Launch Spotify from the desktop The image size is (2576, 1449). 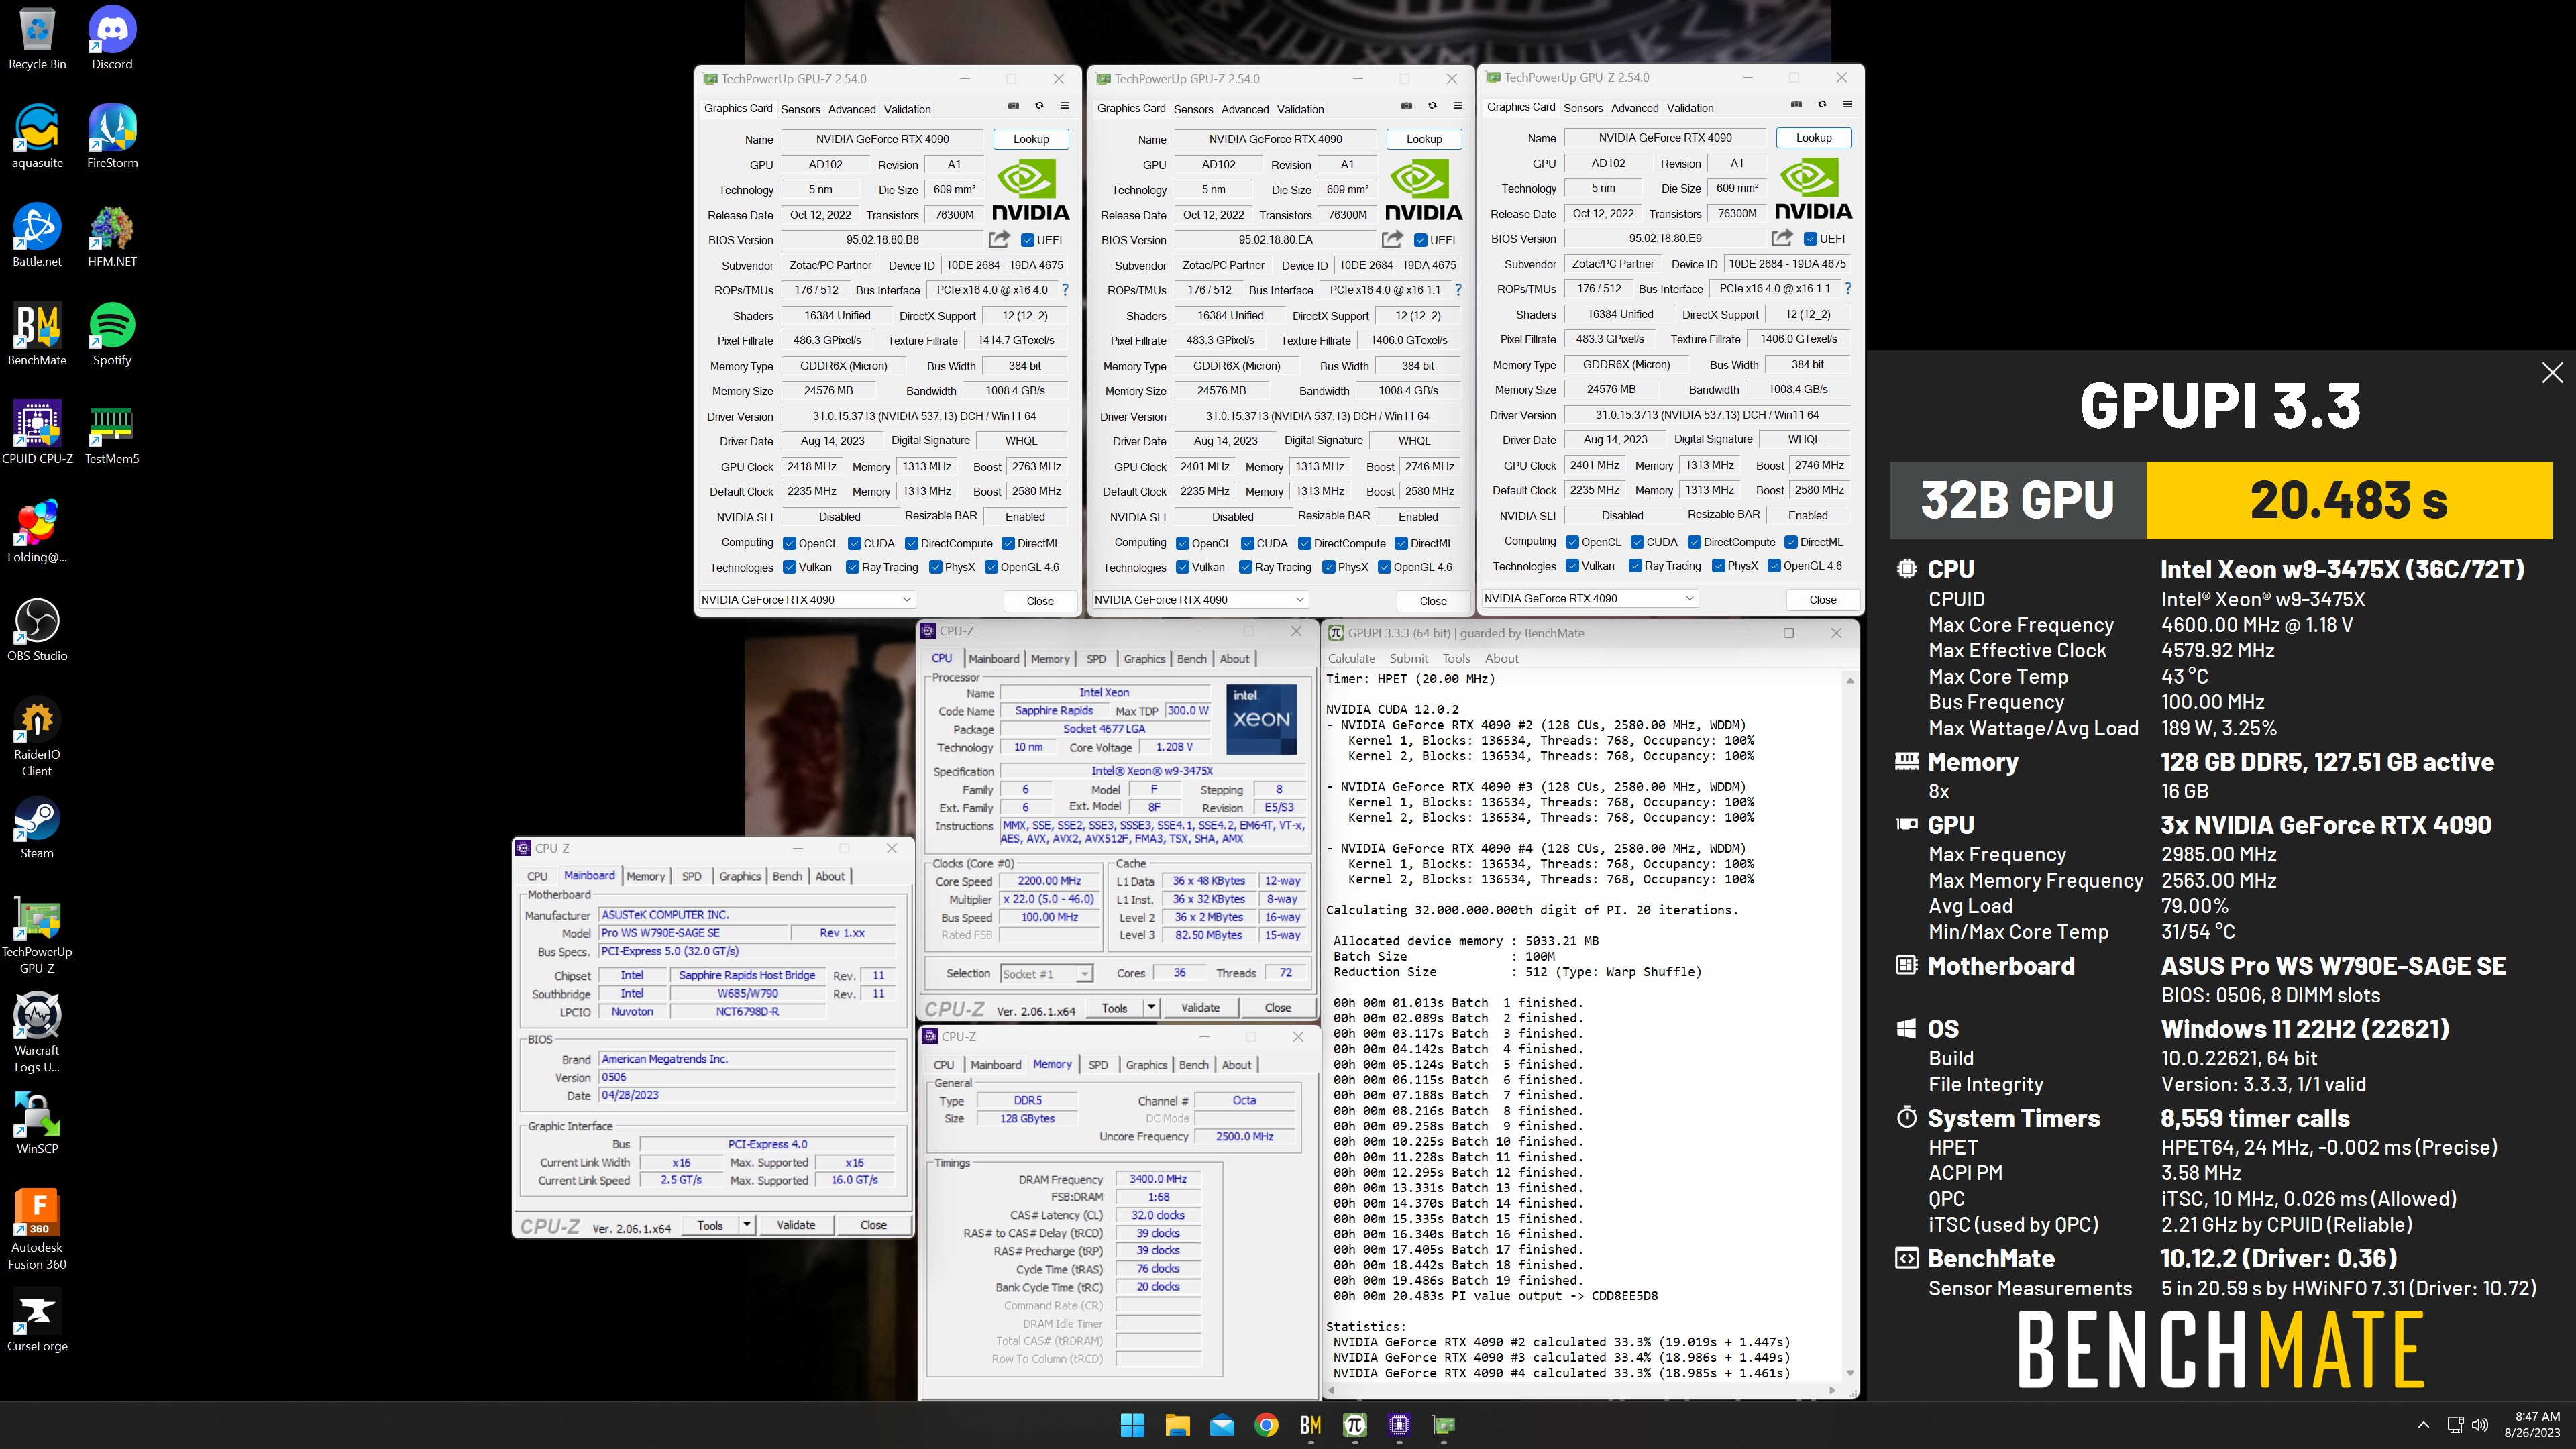pyautogui.click(x=112, y=335)
